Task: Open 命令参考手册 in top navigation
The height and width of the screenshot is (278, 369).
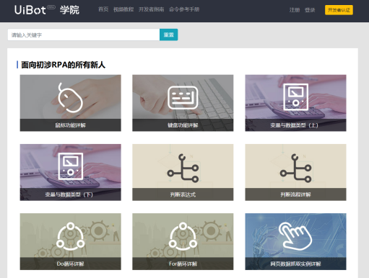Action: (x=184, y=9)
